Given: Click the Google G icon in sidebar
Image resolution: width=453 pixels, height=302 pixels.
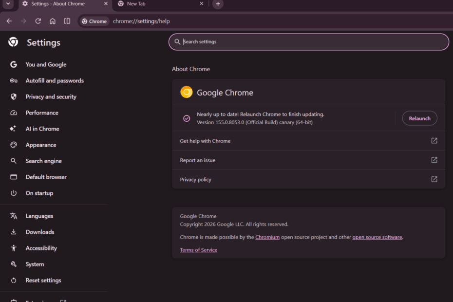Looking at the screenshot, I should point(14,64).
